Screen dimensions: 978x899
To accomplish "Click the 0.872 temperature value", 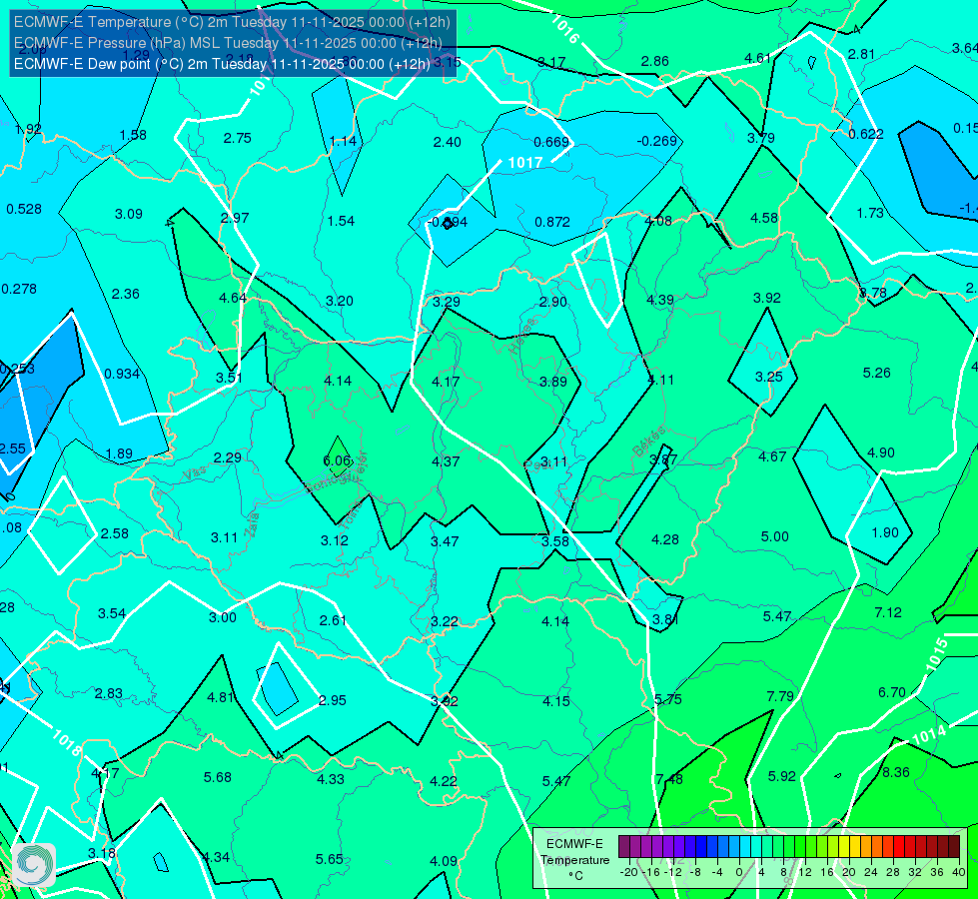I will point(552,222).
